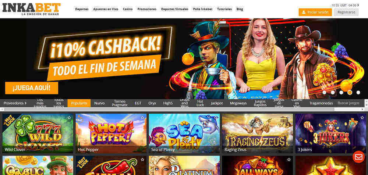Star the All Ways game tile
This screenshot has height=175, width=368.
pos(289,160)
